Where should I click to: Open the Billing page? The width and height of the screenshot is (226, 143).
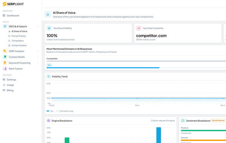[10, 90]
